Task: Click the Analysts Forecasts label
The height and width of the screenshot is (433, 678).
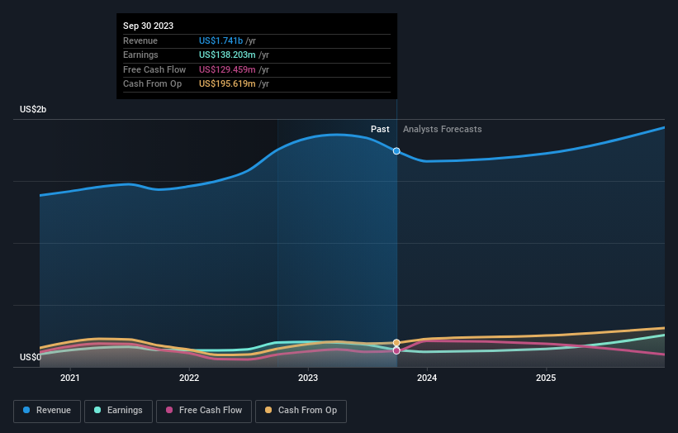Action: 443,129
